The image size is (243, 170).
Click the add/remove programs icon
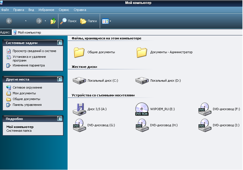[x=9, y=57]
